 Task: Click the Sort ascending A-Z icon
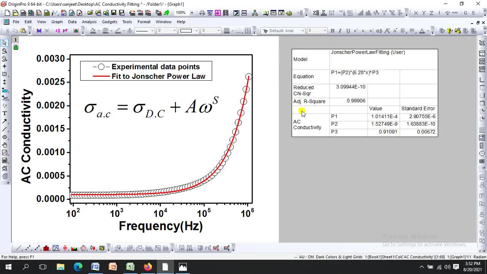click(331, 13)
